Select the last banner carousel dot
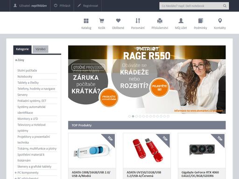This screenshot has width=239, height=179. point(168,116)
